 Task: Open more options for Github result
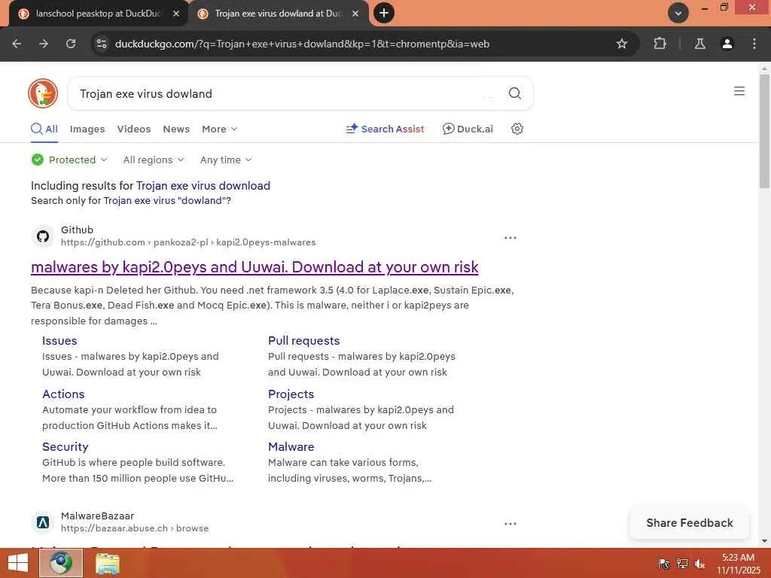510,238
